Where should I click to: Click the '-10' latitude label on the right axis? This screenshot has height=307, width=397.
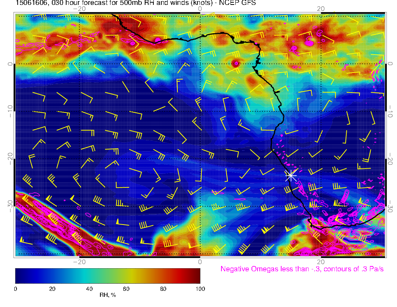tap(390, 111)
